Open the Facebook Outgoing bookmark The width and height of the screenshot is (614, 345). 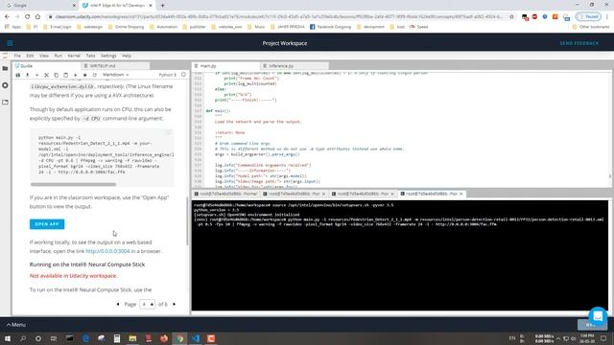[330, 27]
